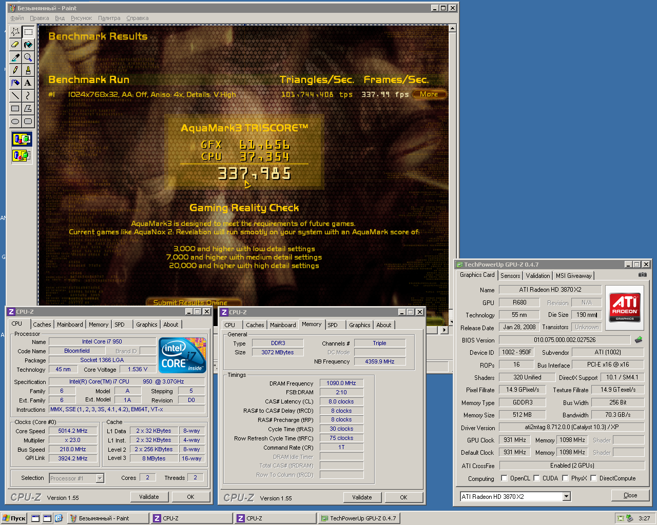The height and width of the screenshot is (525, 657).
Task: Open the MSI Giveaway tab in GPU-Z
Action: (574, 276)
